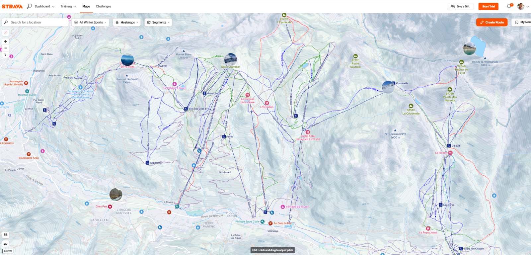The width and height of the screenshot is (531, 255).
Task: Select L'Échaillon restaurant marker
Action: coord(267,103)
